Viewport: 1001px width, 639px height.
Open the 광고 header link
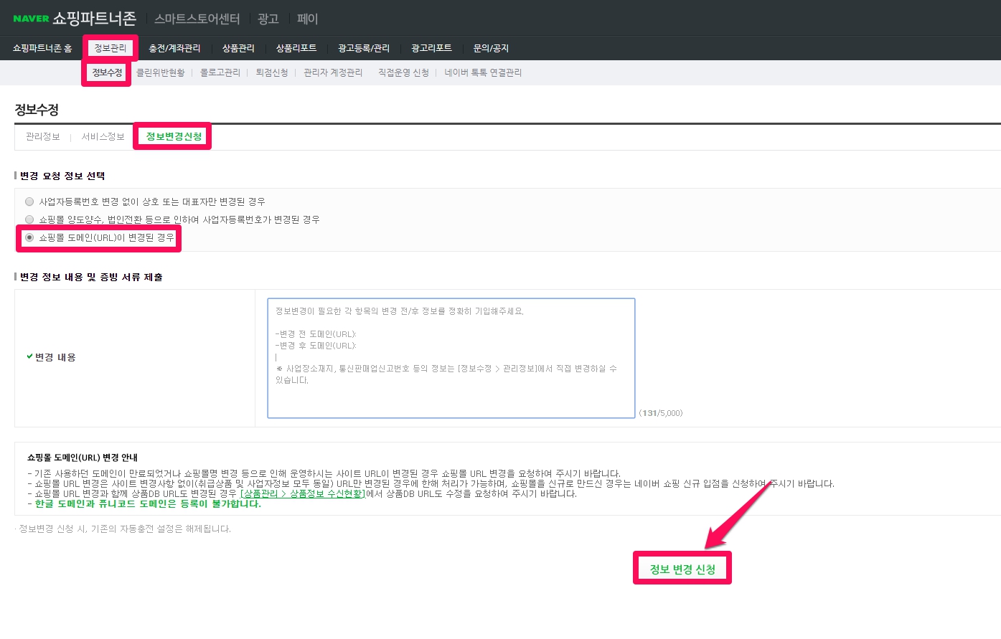(268, 19)
